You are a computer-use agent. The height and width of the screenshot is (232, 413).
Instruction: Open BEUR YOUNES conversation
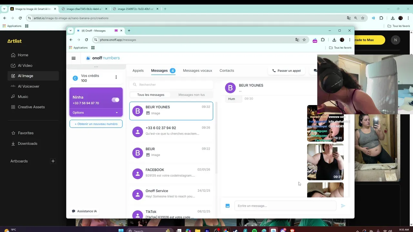pyautogui.click(x=171, y=111)
